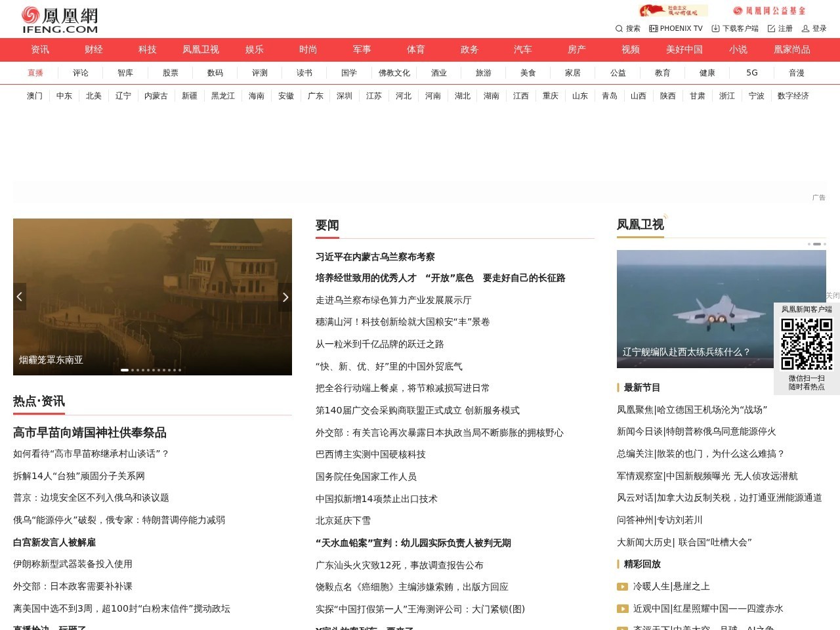Click the 要闻 section heading
Image resolution: width=840 pixels, height=630 pixels.
click(x=327, y=225)
